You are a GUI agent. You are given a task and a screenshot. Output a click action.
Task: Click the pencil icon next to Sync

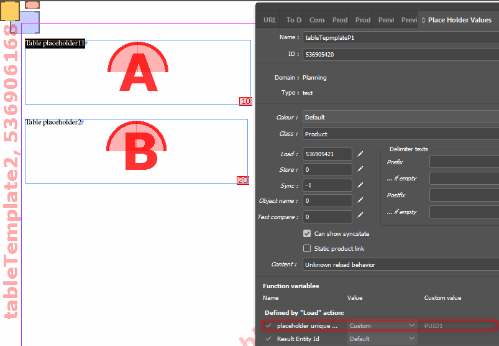tap(360, 185)
